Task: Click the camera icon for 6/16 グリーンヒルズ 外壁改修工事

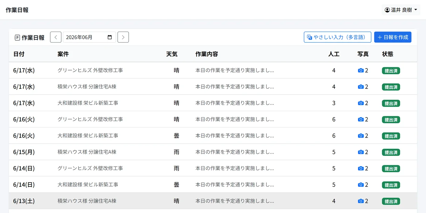Action: click(361, 119)
